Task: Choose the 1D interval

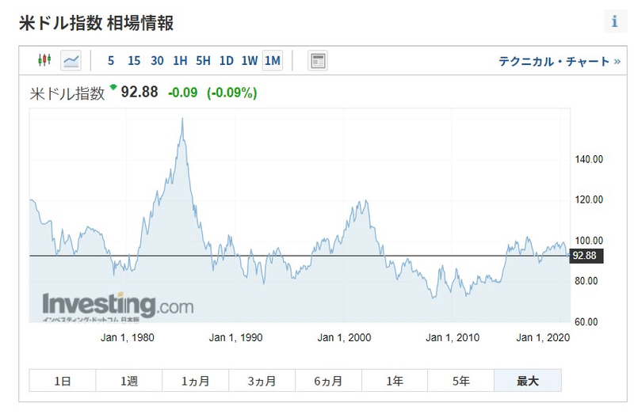Action: pos(227,61)
